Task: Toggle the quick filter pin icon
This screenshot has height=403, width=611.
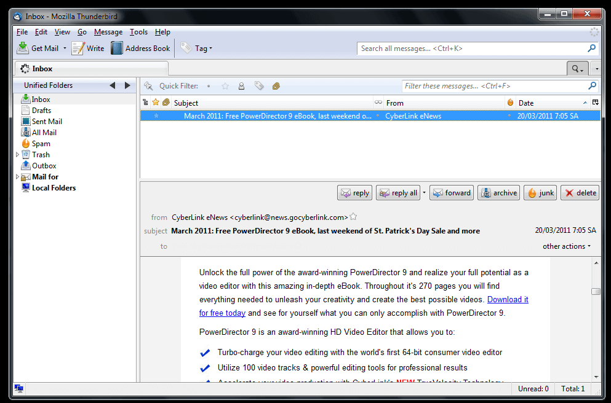Action: point(148,86)
